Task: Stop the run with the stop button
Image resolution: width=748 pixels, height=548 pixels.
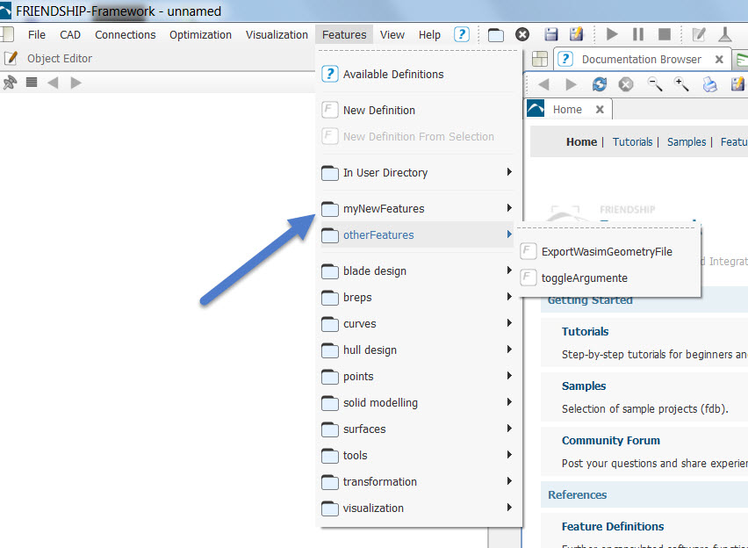Action: 664,34
